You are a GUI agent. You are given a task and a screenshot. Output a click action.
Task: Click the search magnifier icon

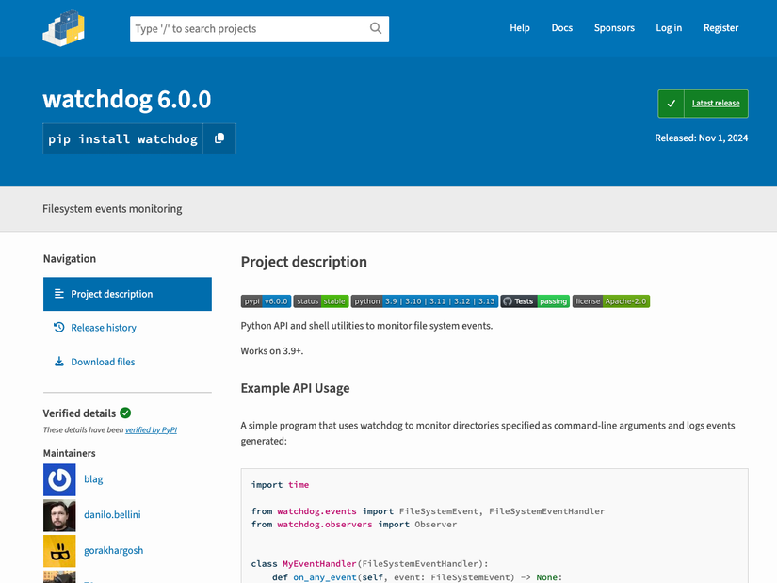376,28
